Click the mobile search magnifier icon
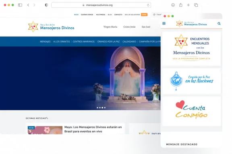The width and height of the screenshot is (232, 154). (x=219, y=23)
